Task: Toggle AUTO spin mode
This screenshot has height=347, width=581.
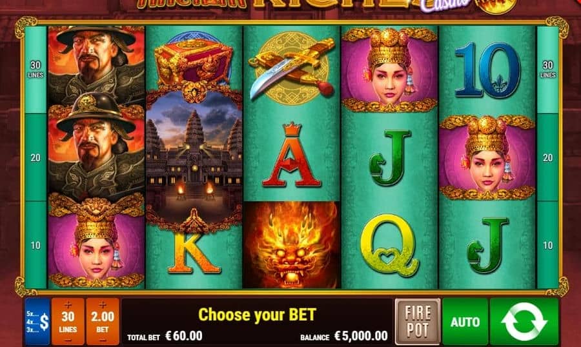Action: point(465,321)
